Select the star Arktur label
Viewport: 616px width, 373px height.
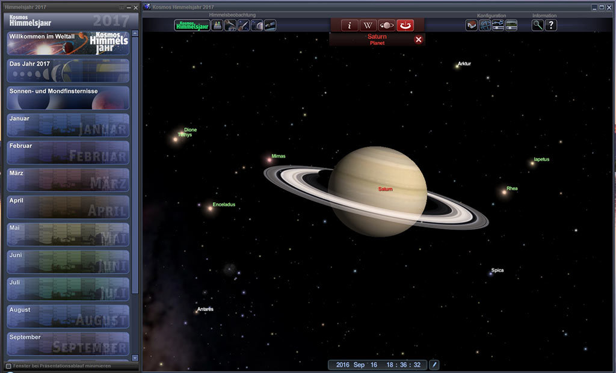(464, 63)
